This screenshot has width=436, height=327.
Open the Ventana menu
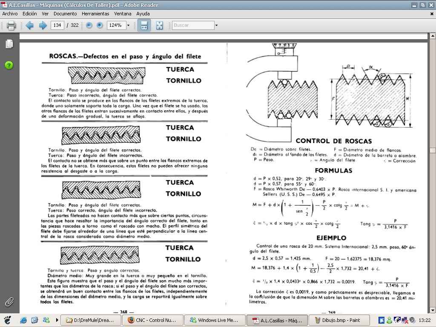tap(123, 14)
